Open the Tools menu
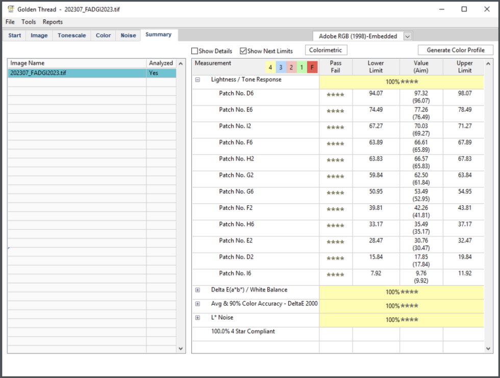The image size is (500, 378). (29, 22)
